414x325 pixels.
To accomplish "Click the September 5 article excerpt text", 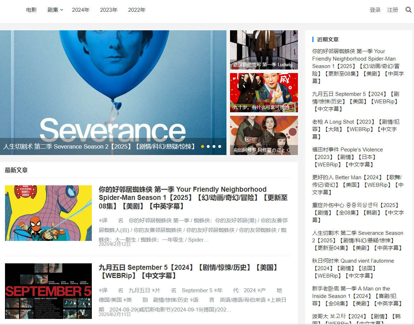I will [x=193, y=300].
